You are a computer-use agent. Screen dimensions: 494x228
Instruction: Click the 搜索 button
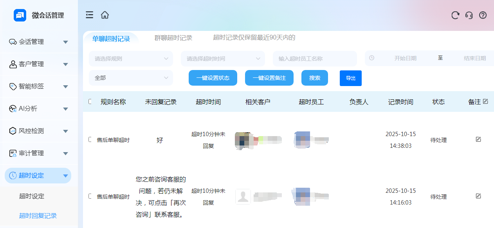point(315,78)
